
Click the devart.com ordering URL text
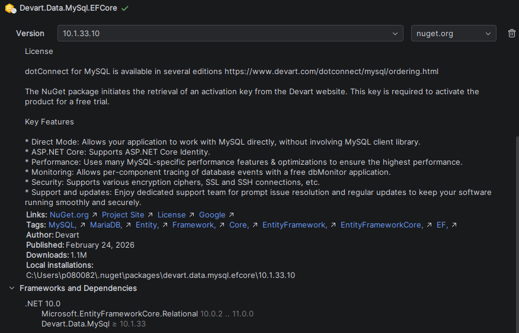pyautogui.click(x=331, y=72)
